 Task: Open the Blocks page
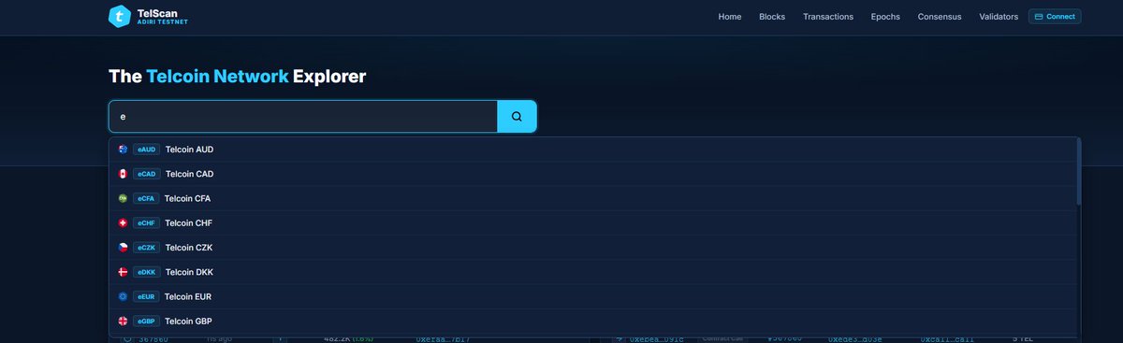(x=772, y=17)
